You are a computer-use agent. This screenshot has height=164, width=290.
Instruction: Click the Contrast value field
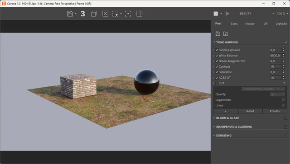(x=275, y=66)
